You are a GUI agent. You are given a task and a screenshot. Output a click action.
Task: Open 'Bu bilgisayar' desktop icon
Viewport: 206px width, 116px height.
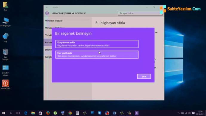click(x=5, y=22)
